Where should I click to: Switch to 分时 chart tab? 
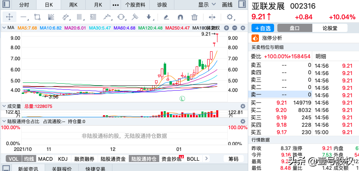(24, 5)
